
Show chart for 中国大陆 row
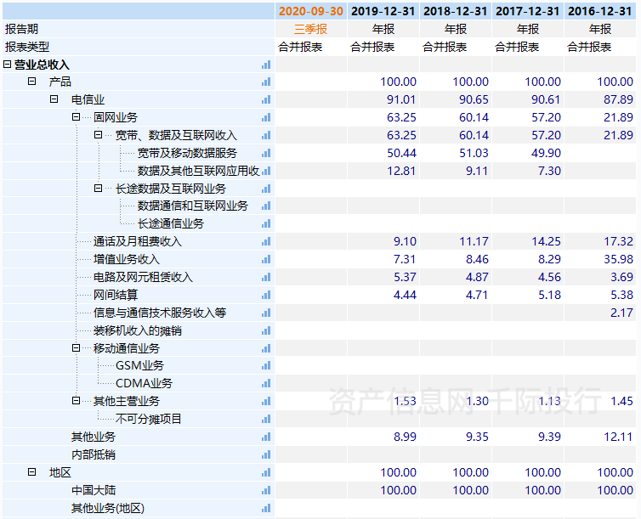(266, 490)
